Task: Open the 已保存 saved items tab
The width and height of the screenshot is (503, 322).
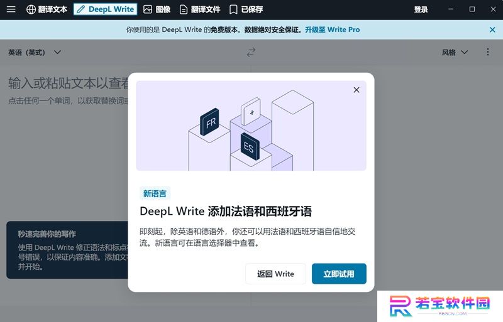Action: [x=246, y=9]
